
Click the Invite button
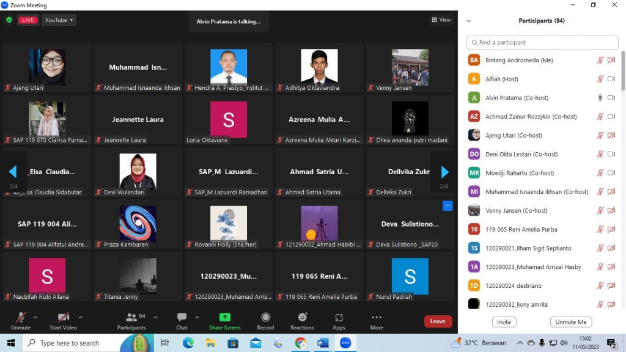(504, 322)
